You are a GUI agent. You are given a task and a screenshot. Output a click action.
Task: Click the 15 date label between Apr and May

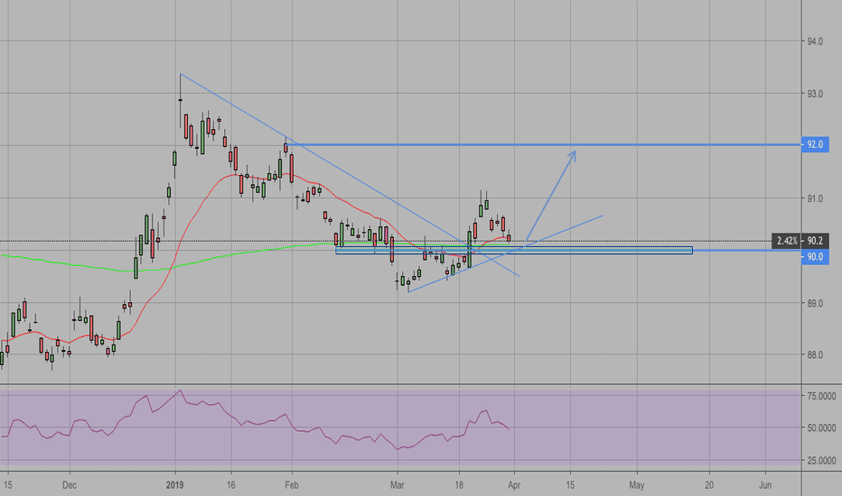[570, 485]
